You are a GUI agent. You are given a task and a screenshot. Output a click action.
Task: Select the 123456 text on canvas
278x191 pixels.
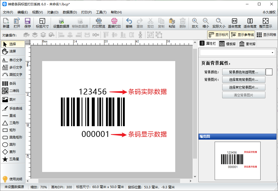tap(92, 92)
